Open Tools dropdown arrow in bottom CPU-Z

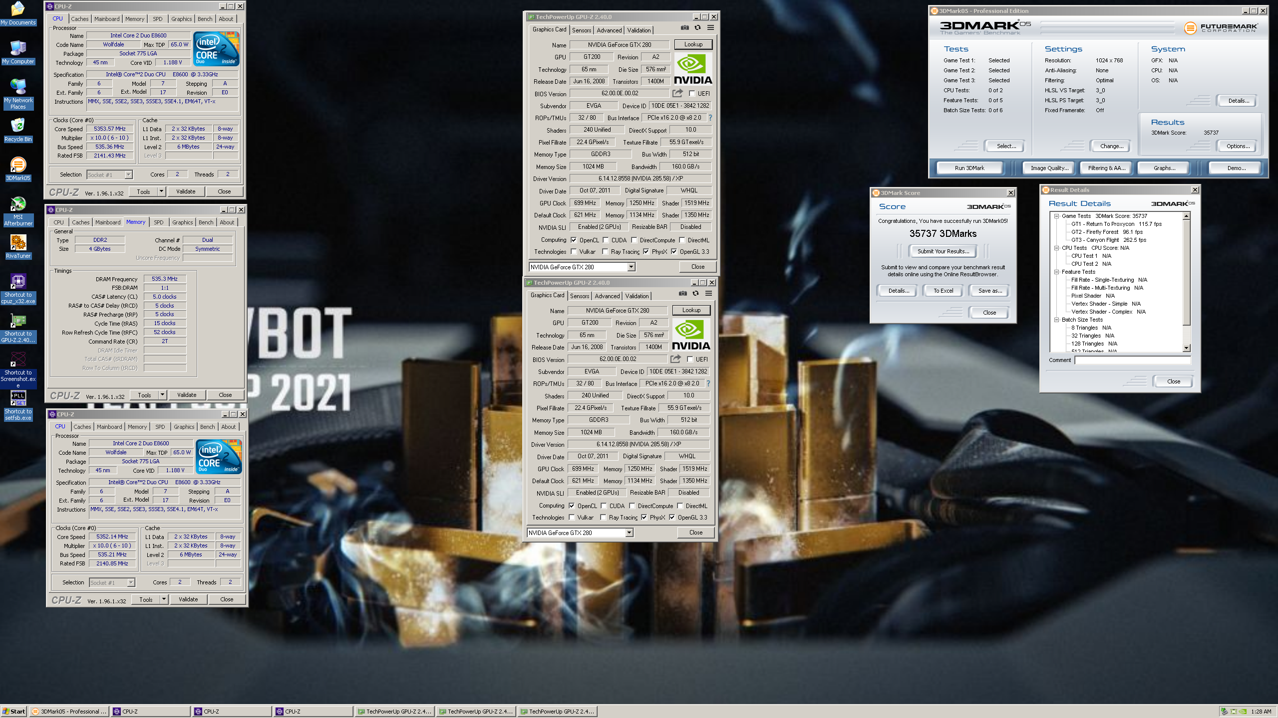pyautogui.click(x=164, y=599)
